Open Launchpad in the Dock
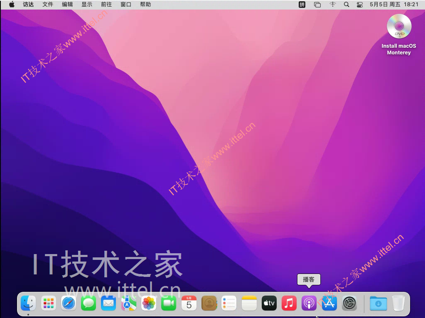Image resolution: width=425 pixels, height=318 pixels. pyautogui.click(x=49, y=303)
